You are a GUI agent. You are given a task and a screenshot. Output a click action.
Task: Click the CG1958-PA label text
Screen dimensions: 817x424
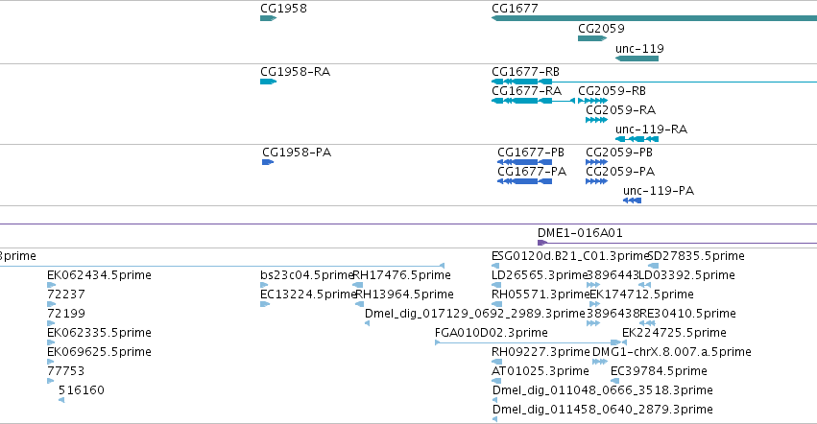point(297,153)
